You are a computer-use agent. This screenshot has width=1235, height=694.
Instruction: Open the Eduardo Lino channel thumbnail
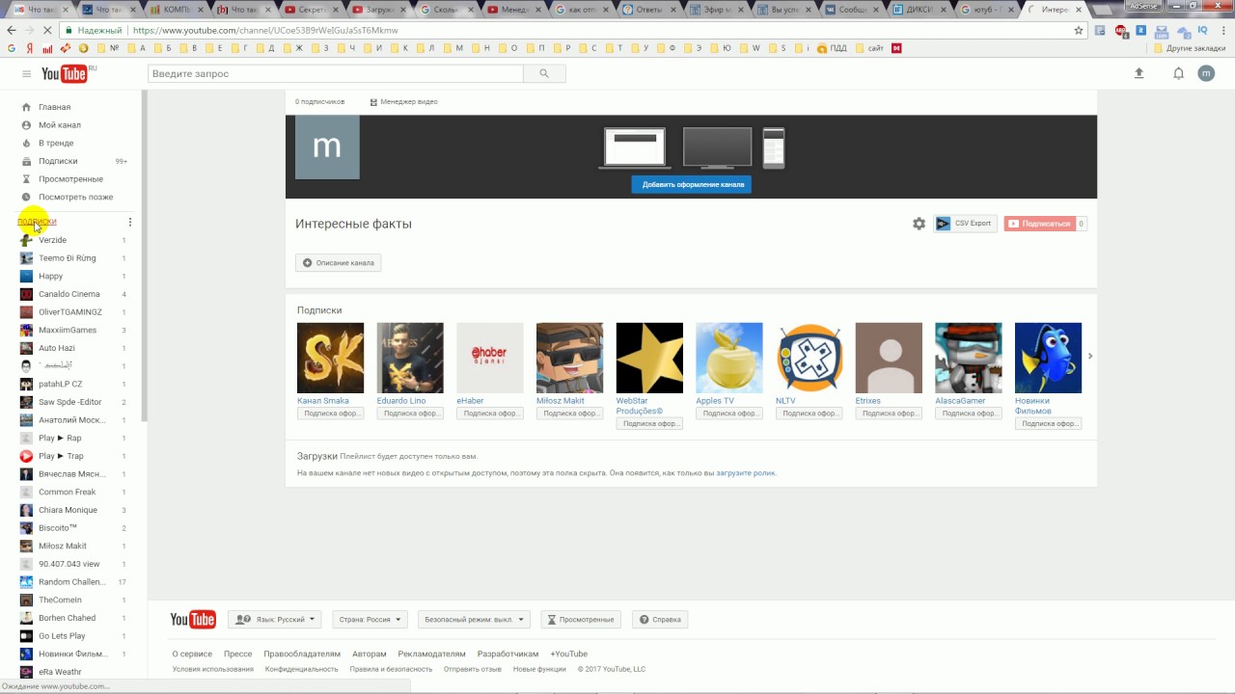pyautogui.click(x=410, y=358)
